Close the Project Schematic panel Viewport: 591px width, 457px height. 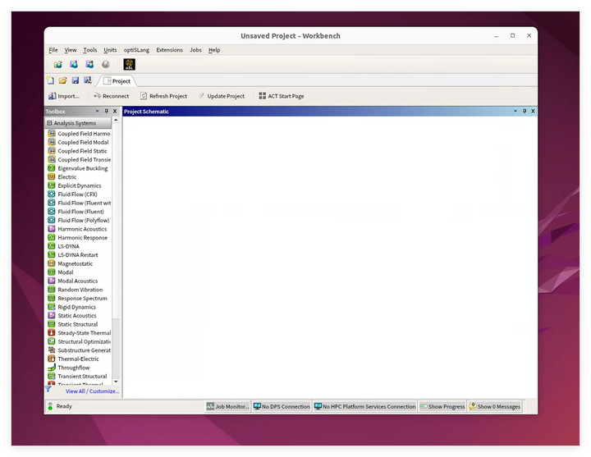point(533,111)
